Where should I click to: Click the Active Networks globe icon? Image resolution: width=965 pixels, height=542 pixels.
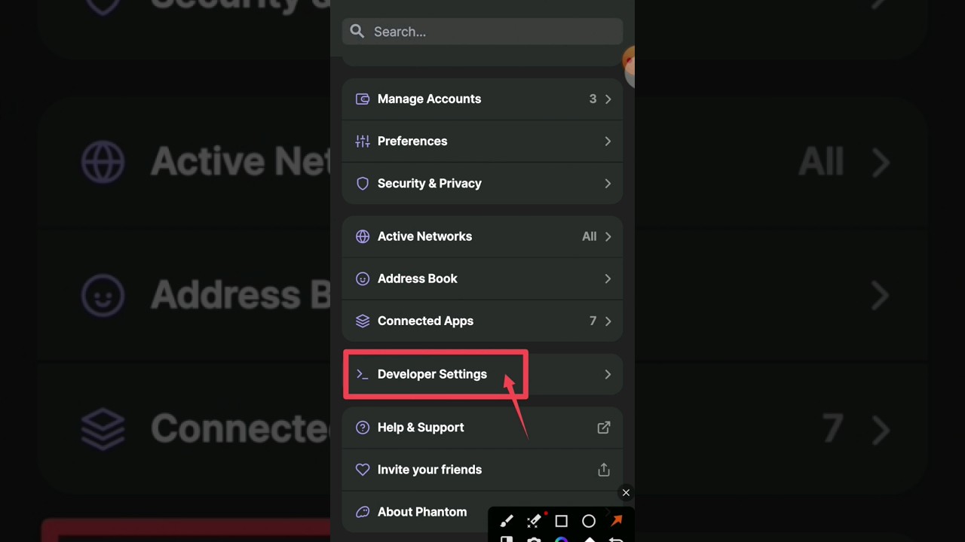click(x=363, y=236)
